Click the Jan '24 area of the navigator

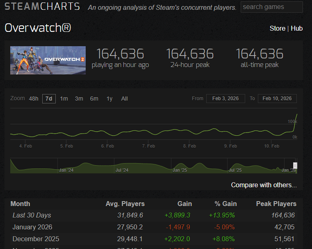click(x=66, y=170)
